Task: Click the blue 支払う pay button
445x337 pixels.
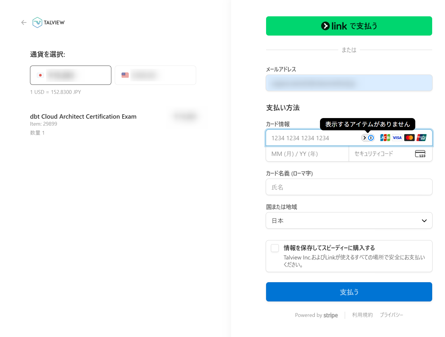Action: coord(349,292)
